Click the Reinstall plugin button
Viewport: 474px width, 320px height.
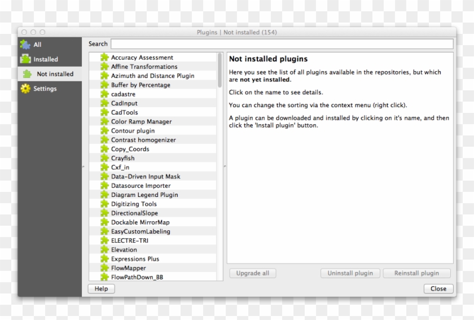pyautogui.click(x=416, y=273)
